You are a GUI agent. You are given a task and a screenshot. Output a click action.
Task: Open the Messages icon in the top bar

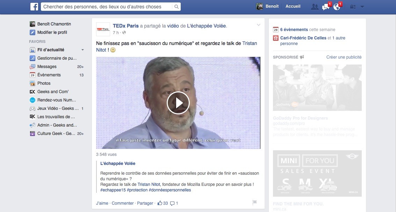click(325, 6)
